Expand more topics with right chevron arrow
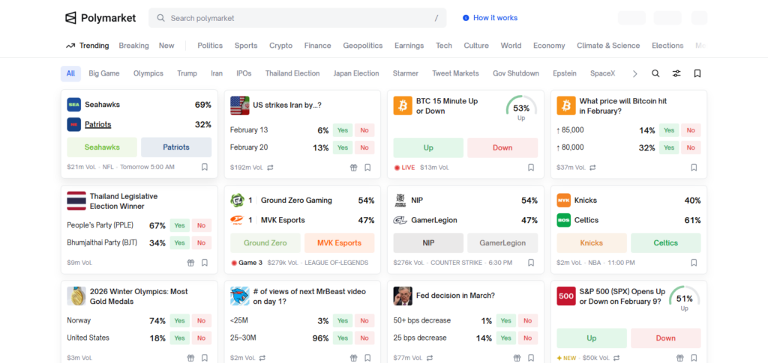768x363 pixels. 634,73
